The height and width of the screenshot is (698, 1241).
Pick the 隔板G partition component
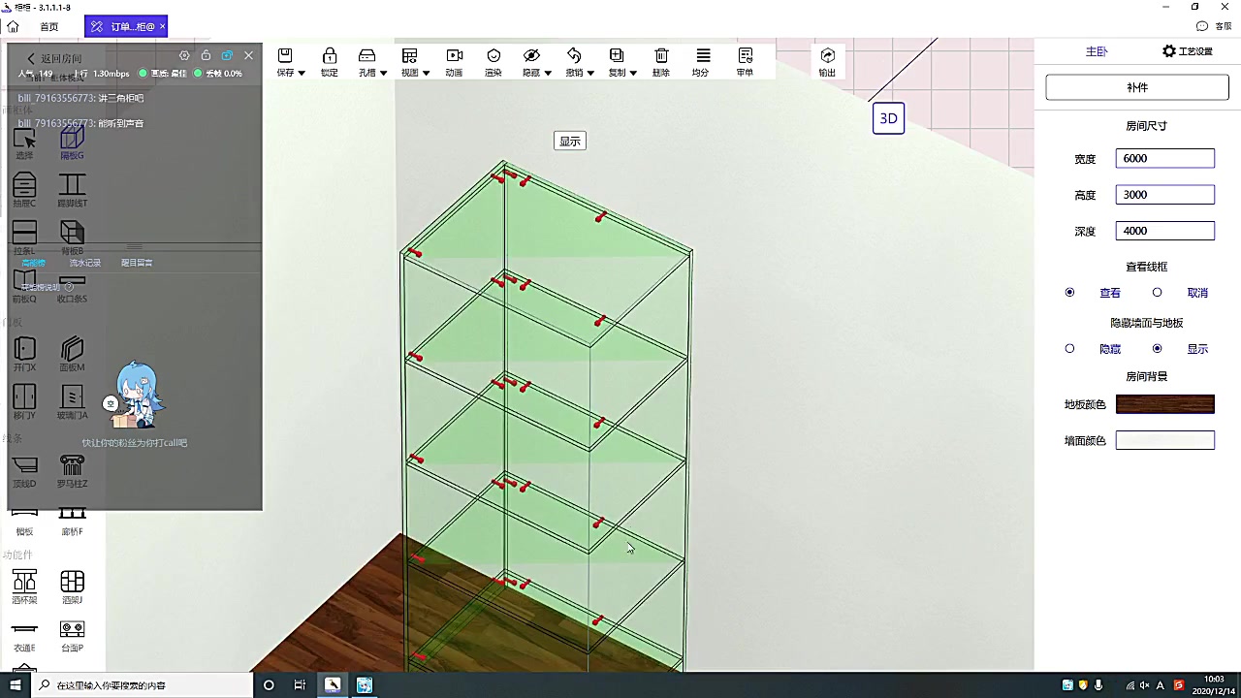(72, 143)
